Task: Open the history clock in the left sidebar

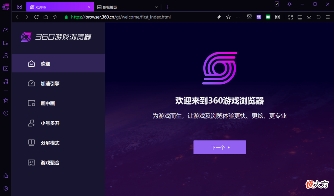Action: coord(6,113)
